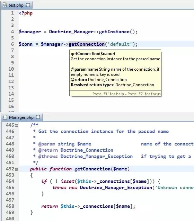Click the getConnection($name) title in the tooltip
Viewport: 194px width, 221px height.
(x=93, y=54)
